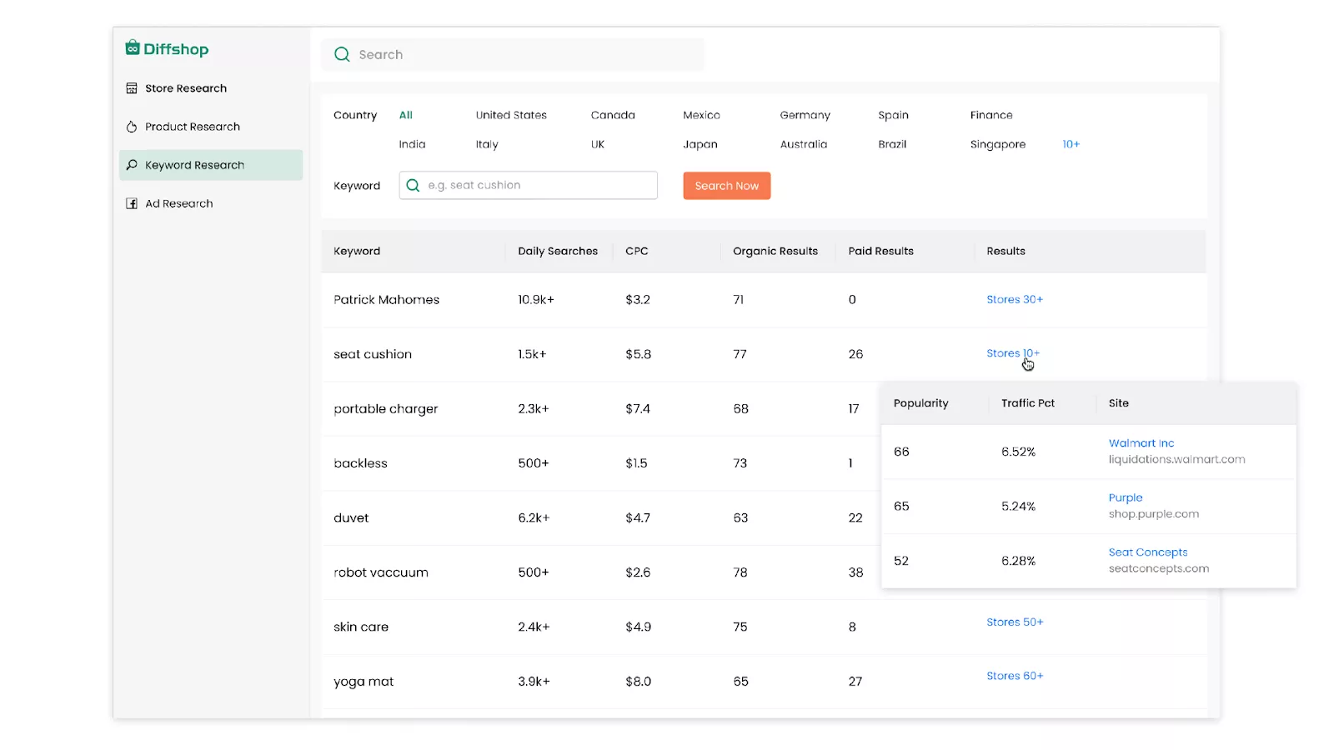Expand Stores 30+ for Patrick Mahomes
The height and width of the screenshot is (750, 1334).
tap(1014, 299)
